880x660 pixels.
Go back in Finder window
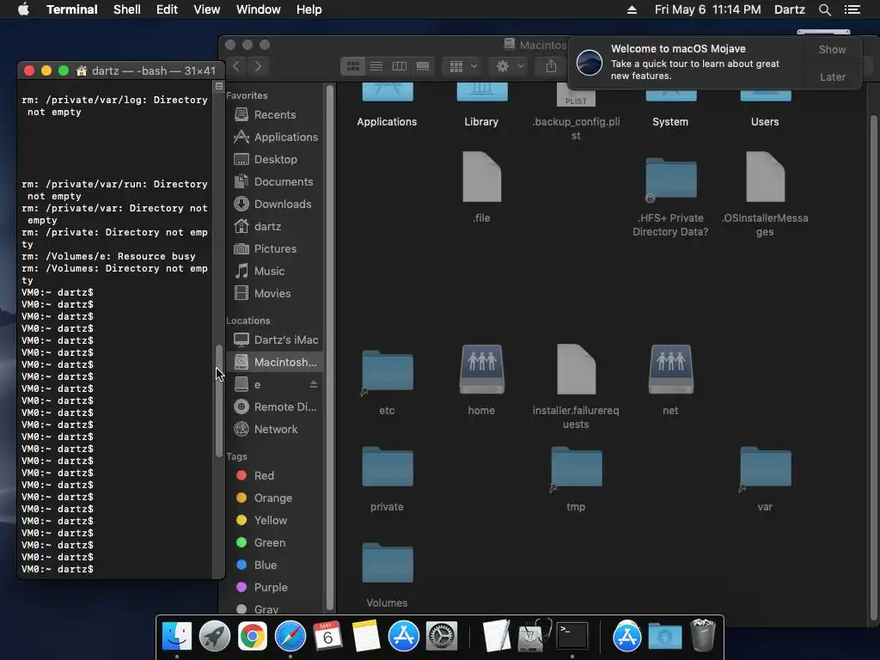coord(237,66)
